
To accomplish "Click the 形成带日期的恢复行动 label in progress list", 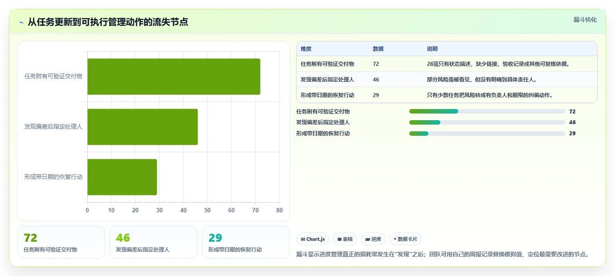I will pos(323,134).
